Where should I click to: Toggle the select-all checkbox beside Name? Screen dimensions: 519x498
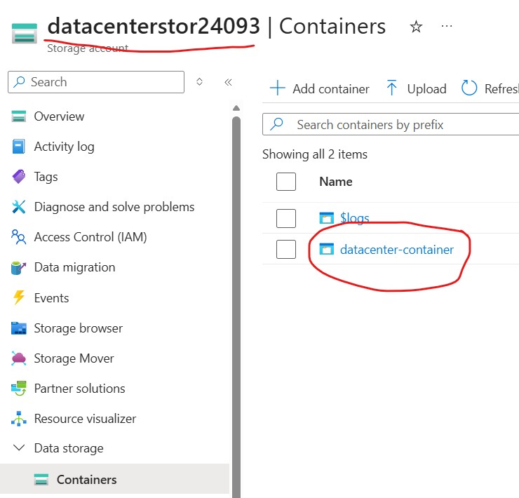(x=286, y=182)
